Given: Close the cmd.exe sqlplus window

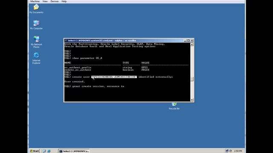Looking at the screenshot, I should click(192, 40).
